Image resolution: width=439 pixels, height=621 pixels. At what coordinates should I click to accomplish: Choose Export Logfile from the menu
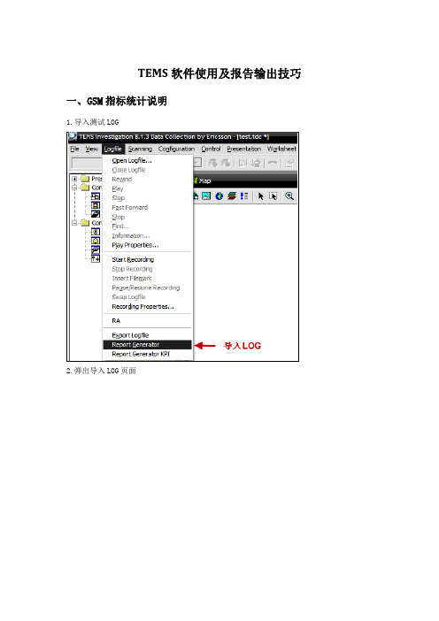(x=148, y=335)
